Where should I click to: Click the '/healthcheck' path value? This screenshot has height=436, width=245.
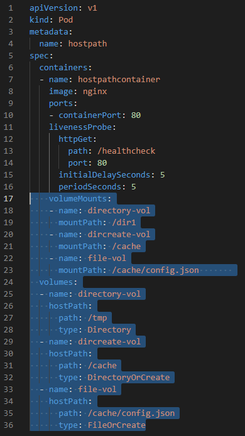[x=126, y=151]
